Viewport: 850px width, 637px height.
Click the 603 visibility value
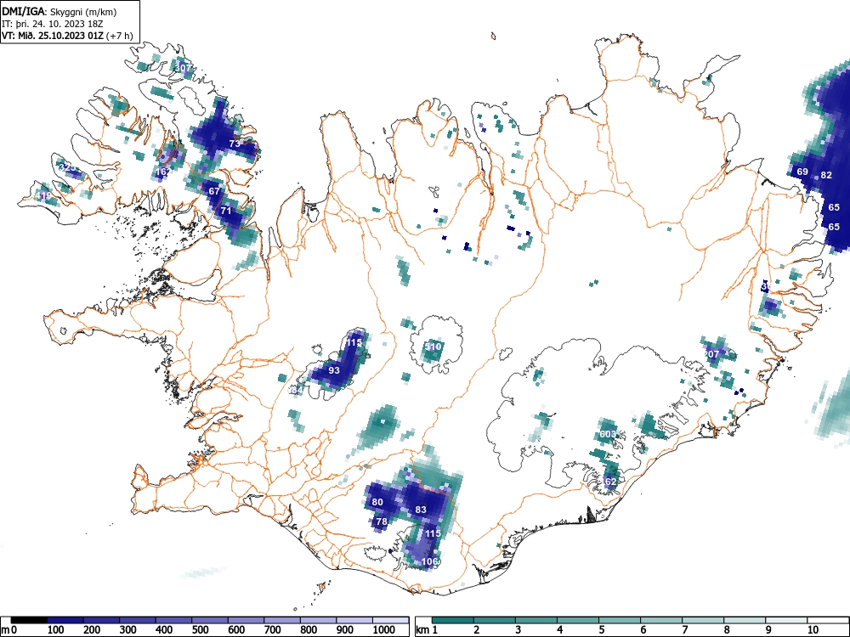click(608, 434)
